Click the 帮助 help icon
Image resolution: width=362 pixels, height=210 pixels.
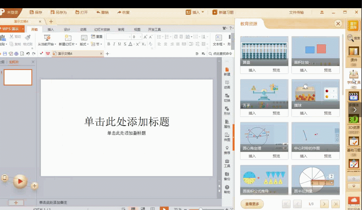point(227,189)
